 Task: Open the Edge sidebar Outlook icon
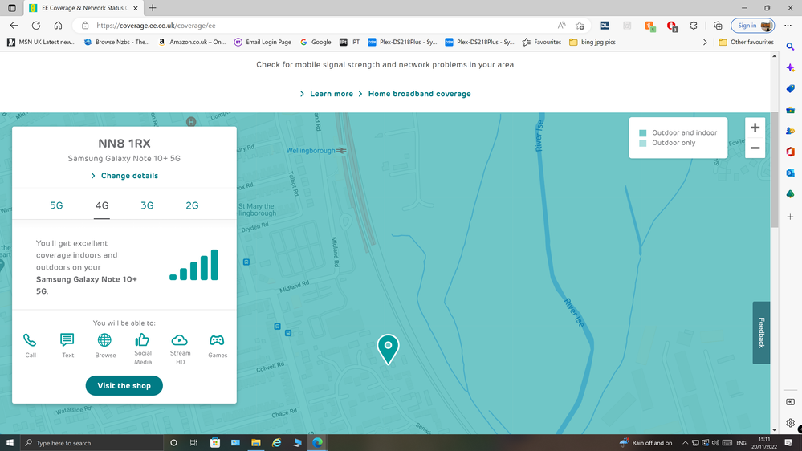790,173
